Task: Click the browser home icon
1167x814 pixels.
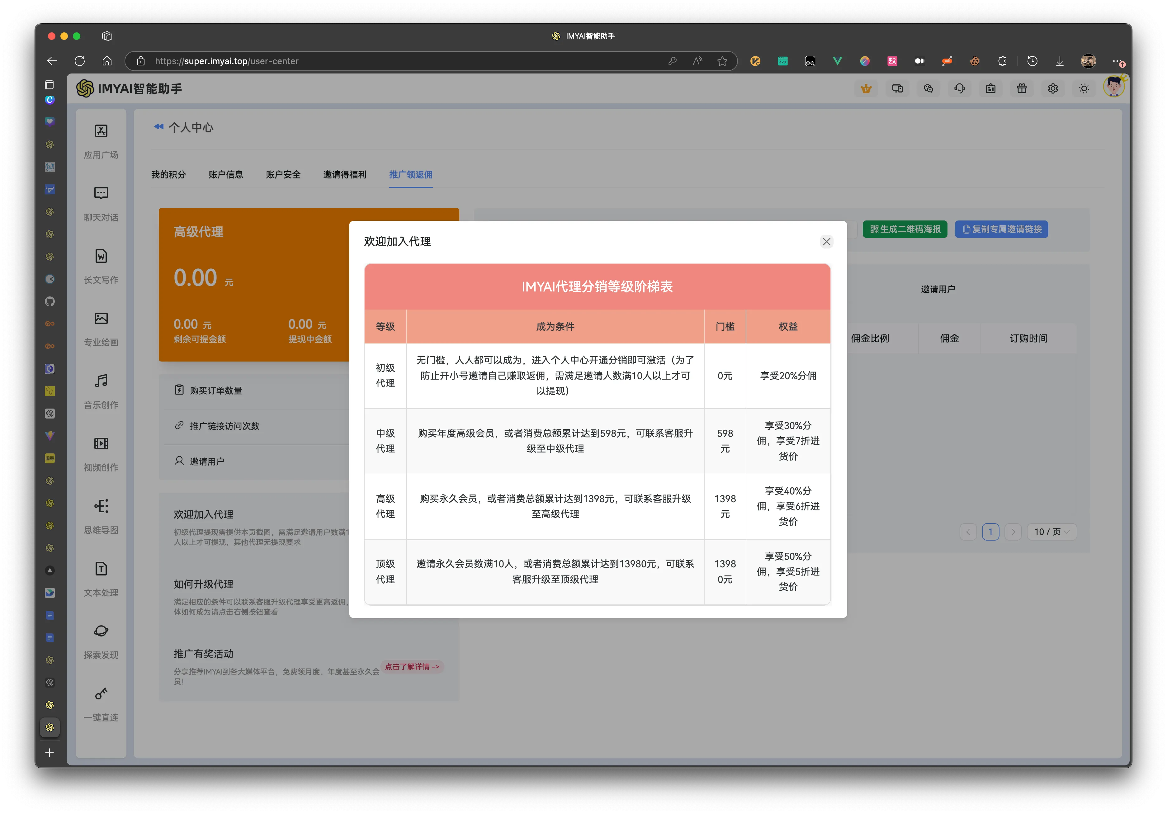Action: tap(107, 61)
